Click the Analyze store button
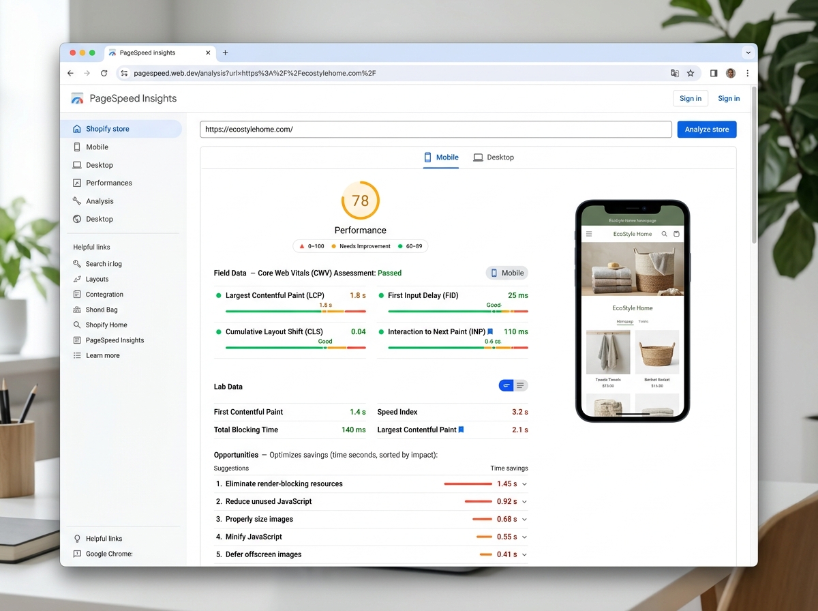The width and height of the screenshot is (818, 611). tap(707, 130)
